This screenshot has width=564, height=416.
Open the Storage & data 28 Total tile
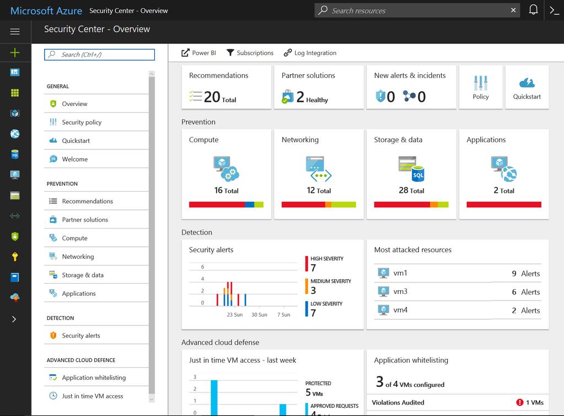411,174
